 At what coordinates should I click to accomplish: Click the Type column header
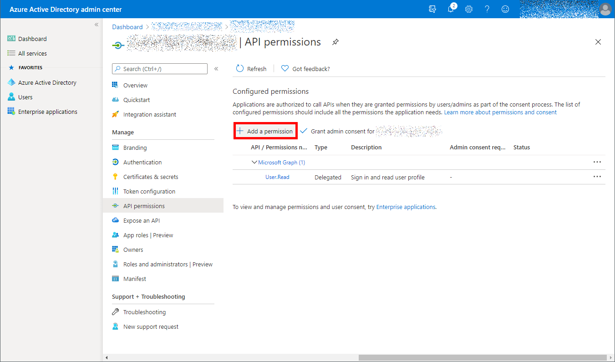(321, 148)
